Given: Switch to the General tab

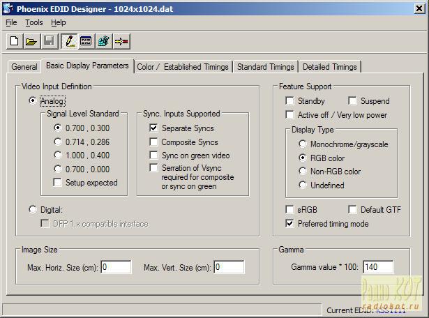Looking at the screenshot, I should click(24, 67).
